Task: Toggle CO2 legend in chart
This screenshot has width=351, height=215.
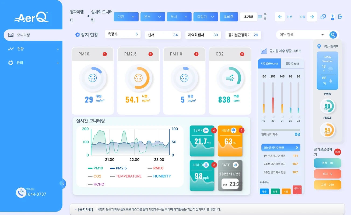Action: coord(94,176)
